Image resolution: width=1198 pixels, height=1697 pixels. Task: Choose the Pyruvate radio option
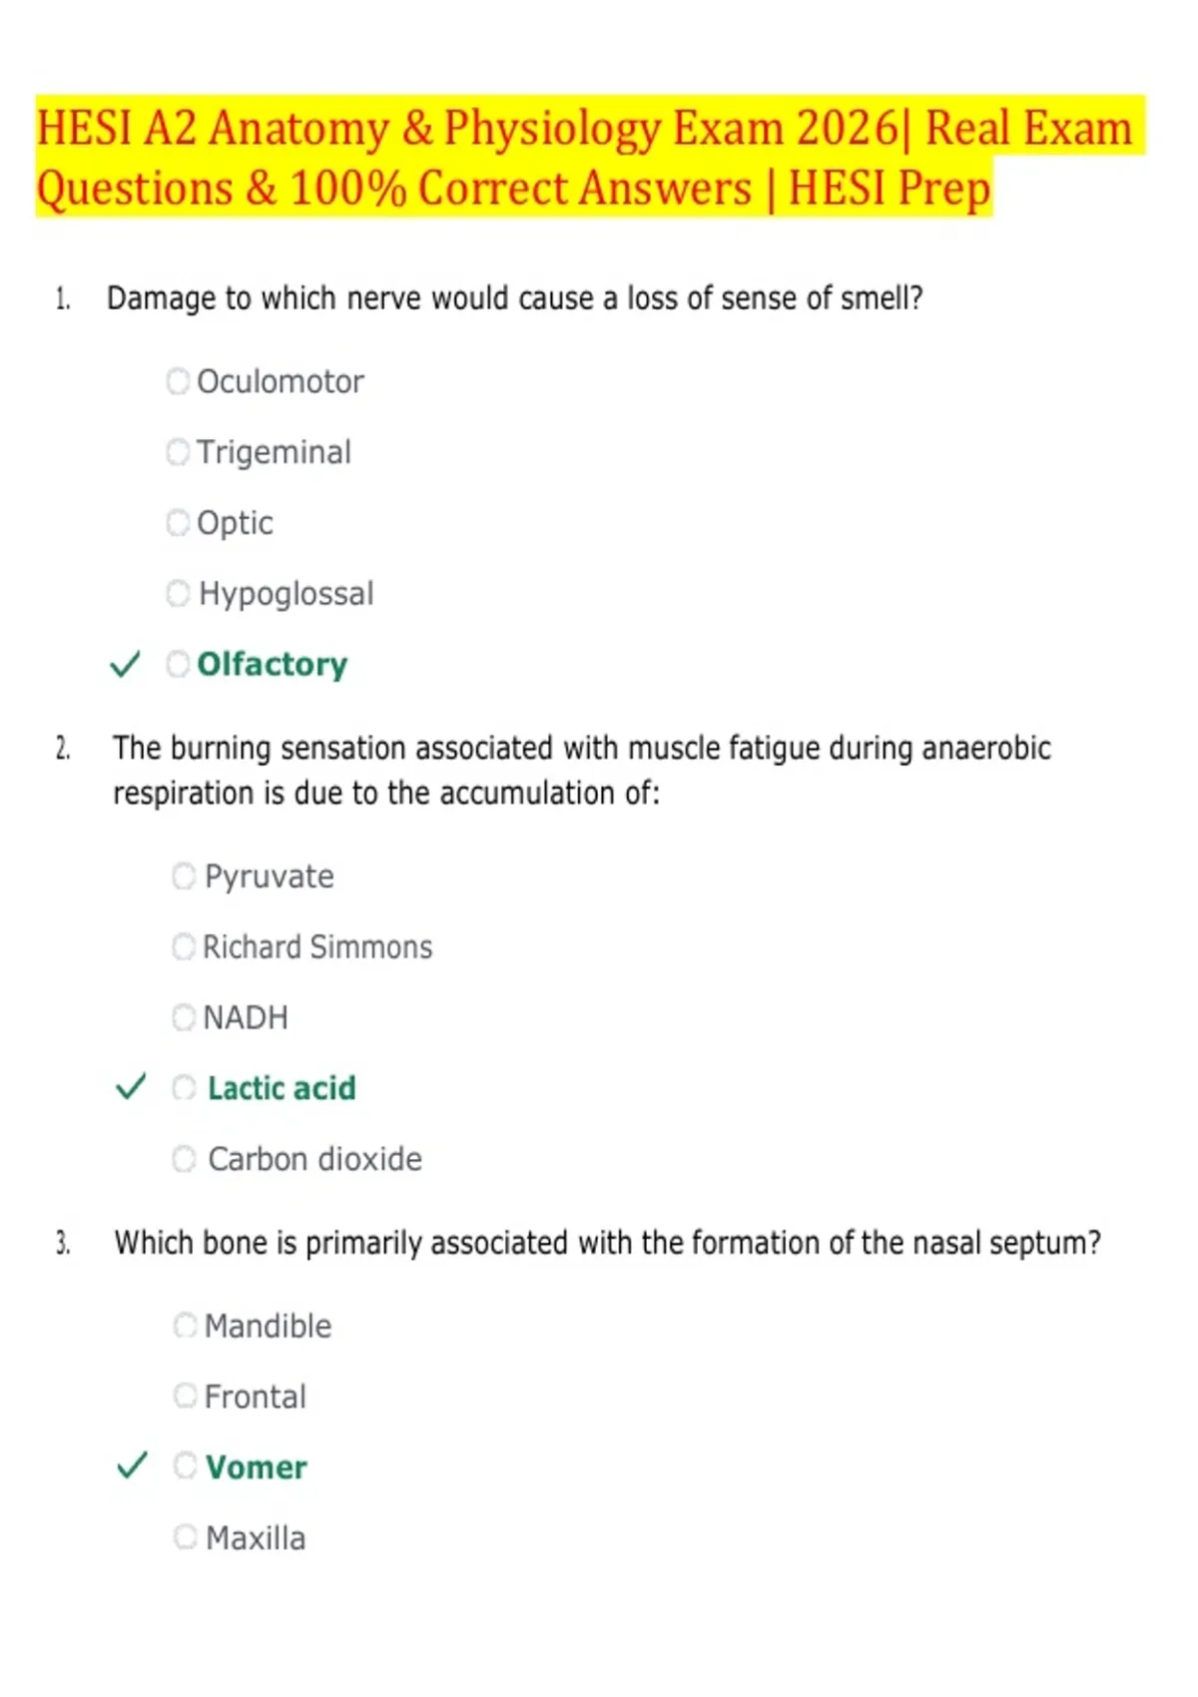(x=184, y=876)
